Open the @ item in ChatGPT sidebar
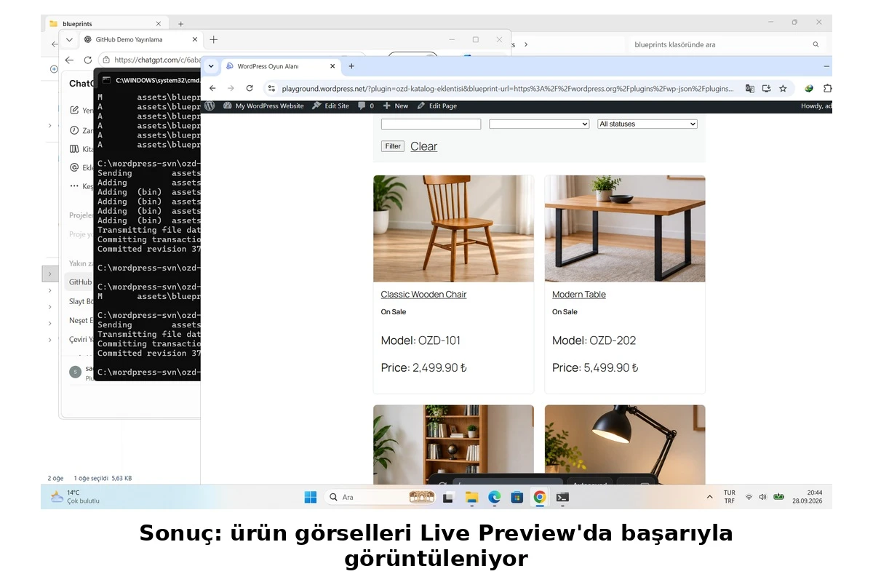Viewport: 873px width, 582px height. 74,167
